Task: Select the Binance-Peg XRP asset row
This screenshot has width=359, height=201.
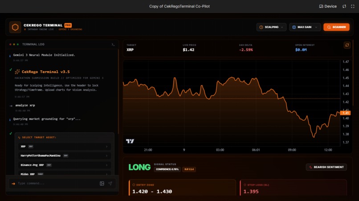Action: [64, 165]
